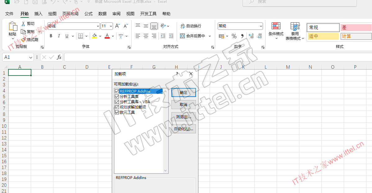
Task: Click the 自动化(U)... button
Action: click(184, 129)
